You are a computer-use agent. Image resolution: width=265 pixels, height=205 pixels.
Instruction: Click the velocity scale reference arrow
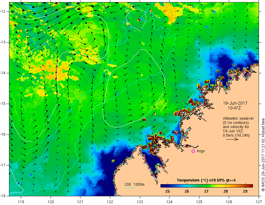232,139
